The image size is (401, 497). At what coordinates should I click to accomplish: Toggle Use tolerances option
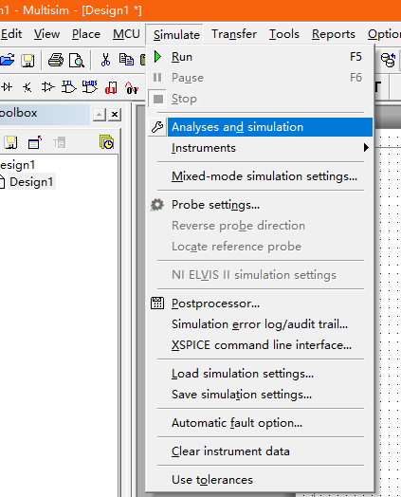pos(260,480)
